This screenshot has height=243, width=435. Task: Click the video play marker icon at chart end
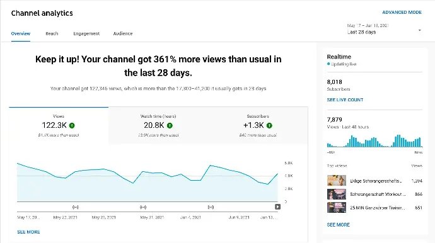point(277,206)
